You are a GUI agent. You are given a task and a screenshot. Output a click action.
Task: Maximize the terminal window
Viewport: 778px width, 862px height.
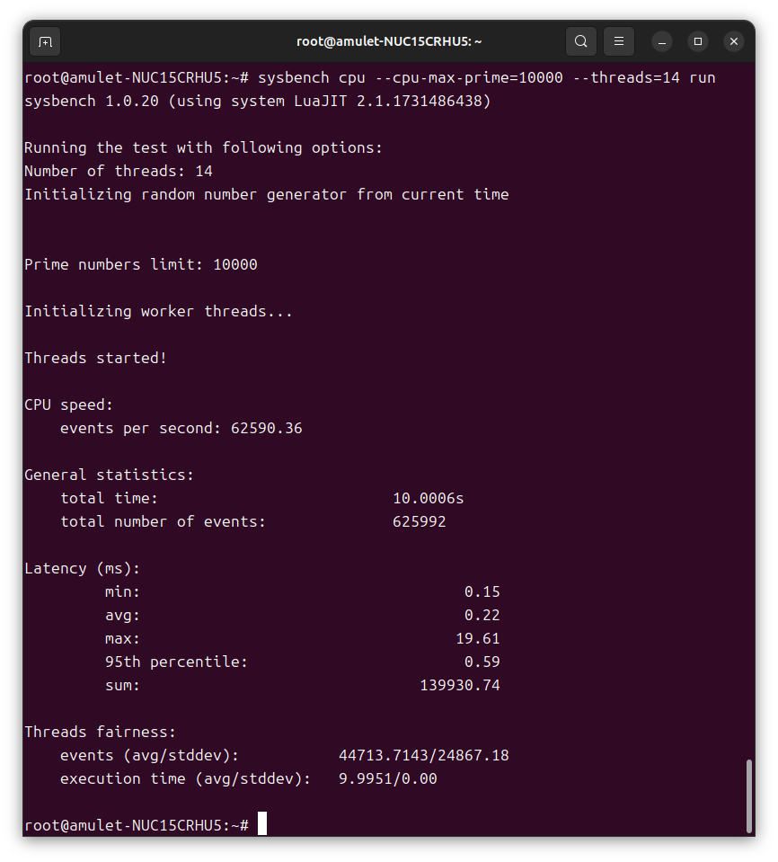tap(698, 41)
